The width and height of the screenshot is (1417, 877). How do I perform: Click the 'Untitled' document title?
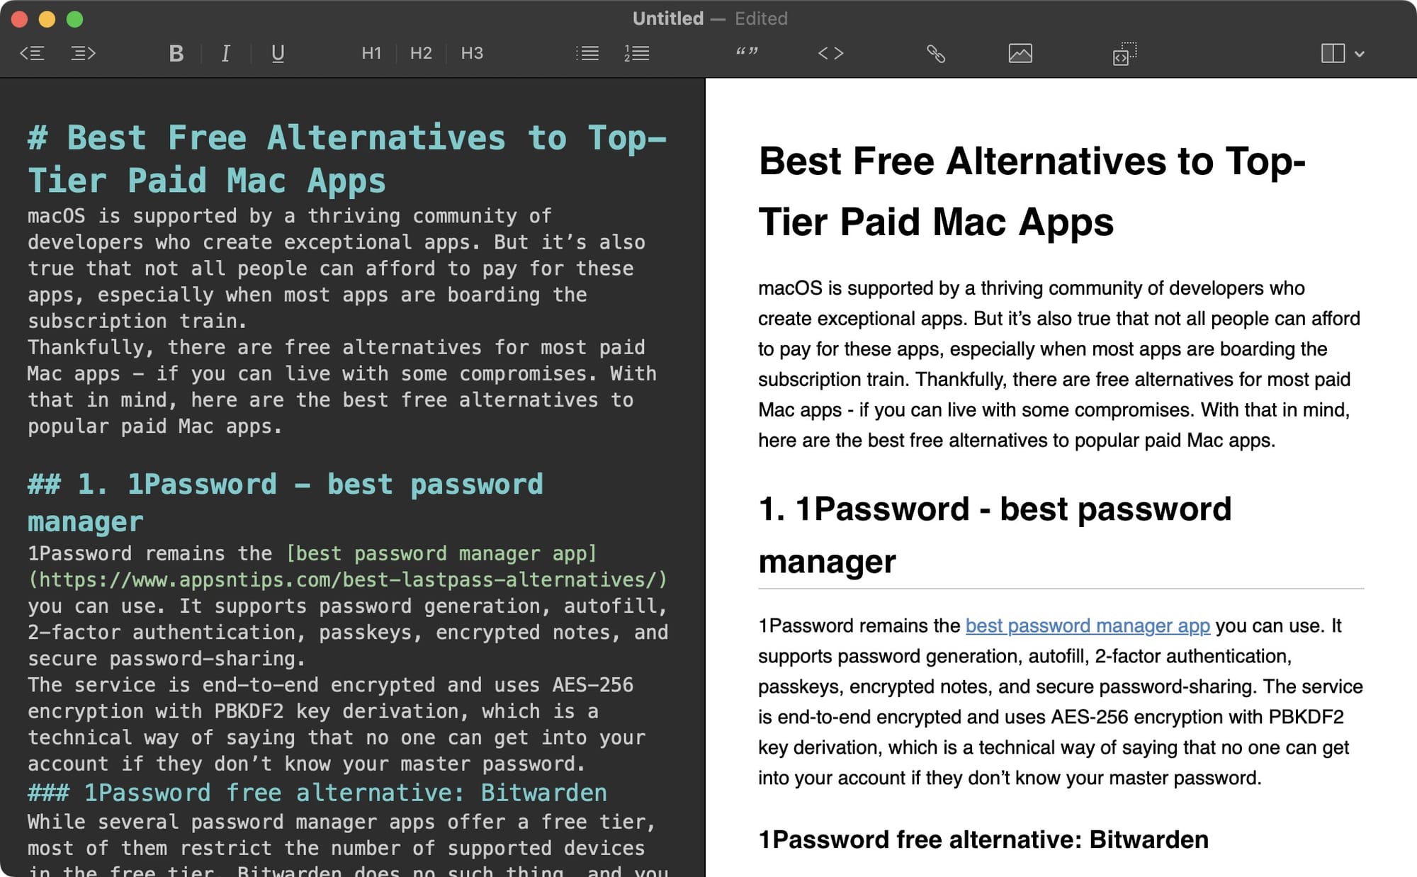[668, 18]
